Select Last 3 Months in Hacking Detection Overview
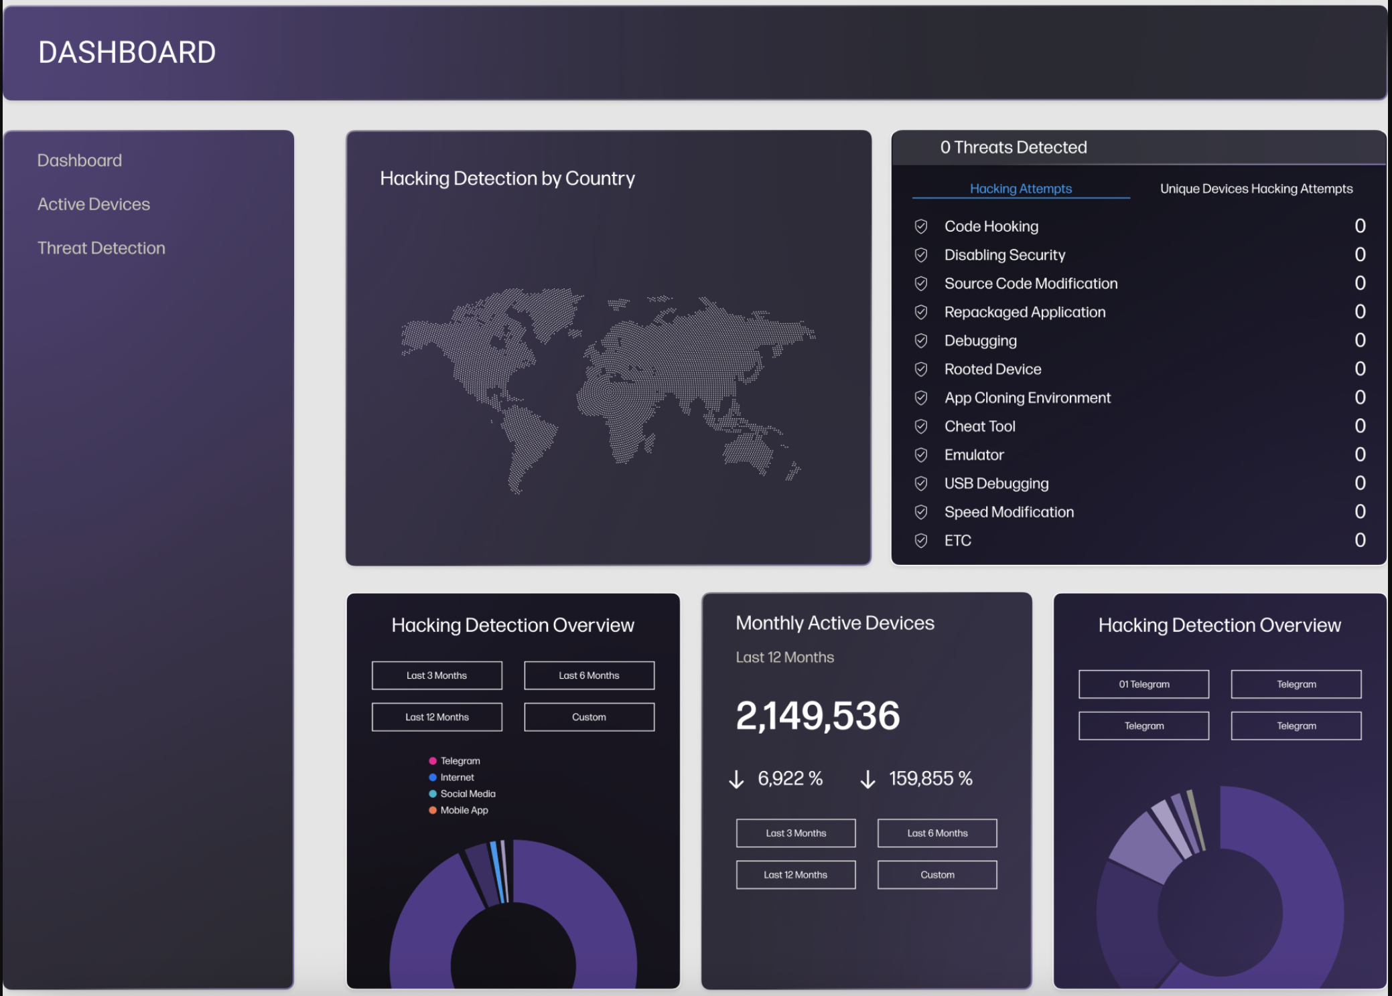The height and width of the screenshot is (996, 1392). pos(437,675)
